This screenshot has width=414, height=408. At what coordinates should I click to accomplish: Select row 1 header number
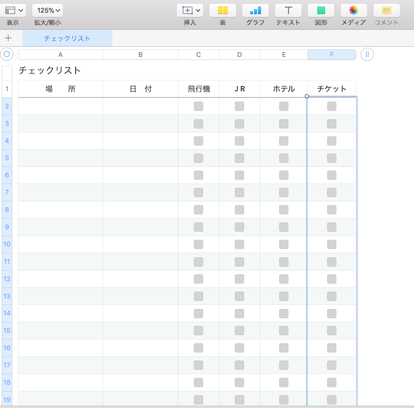click(7, 89)
